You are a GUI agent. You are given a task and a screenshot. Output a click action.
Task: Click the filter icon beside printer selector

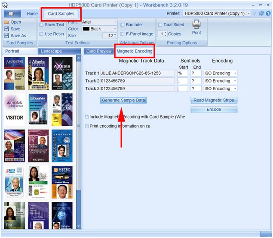pos(255,14)
